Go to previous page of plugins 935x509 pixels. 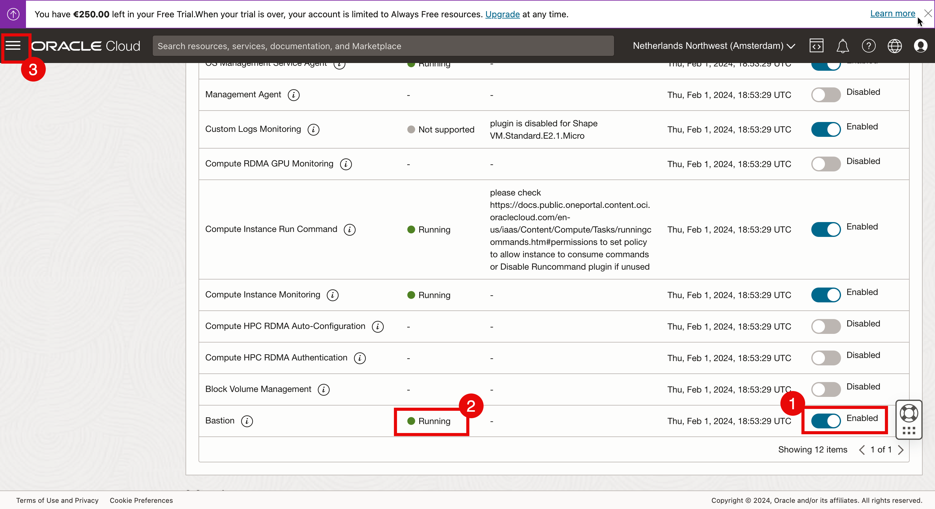point(862,450)
